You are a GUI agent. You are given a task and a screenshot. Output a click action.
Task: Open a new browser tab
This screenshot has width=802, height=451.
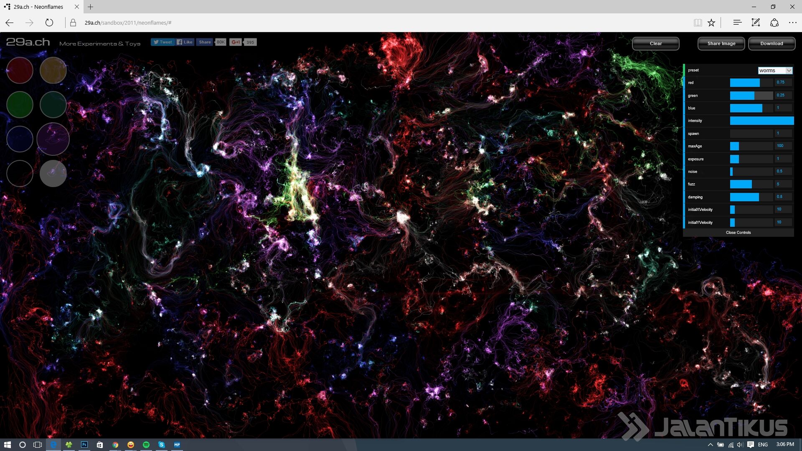coord(90,7)
